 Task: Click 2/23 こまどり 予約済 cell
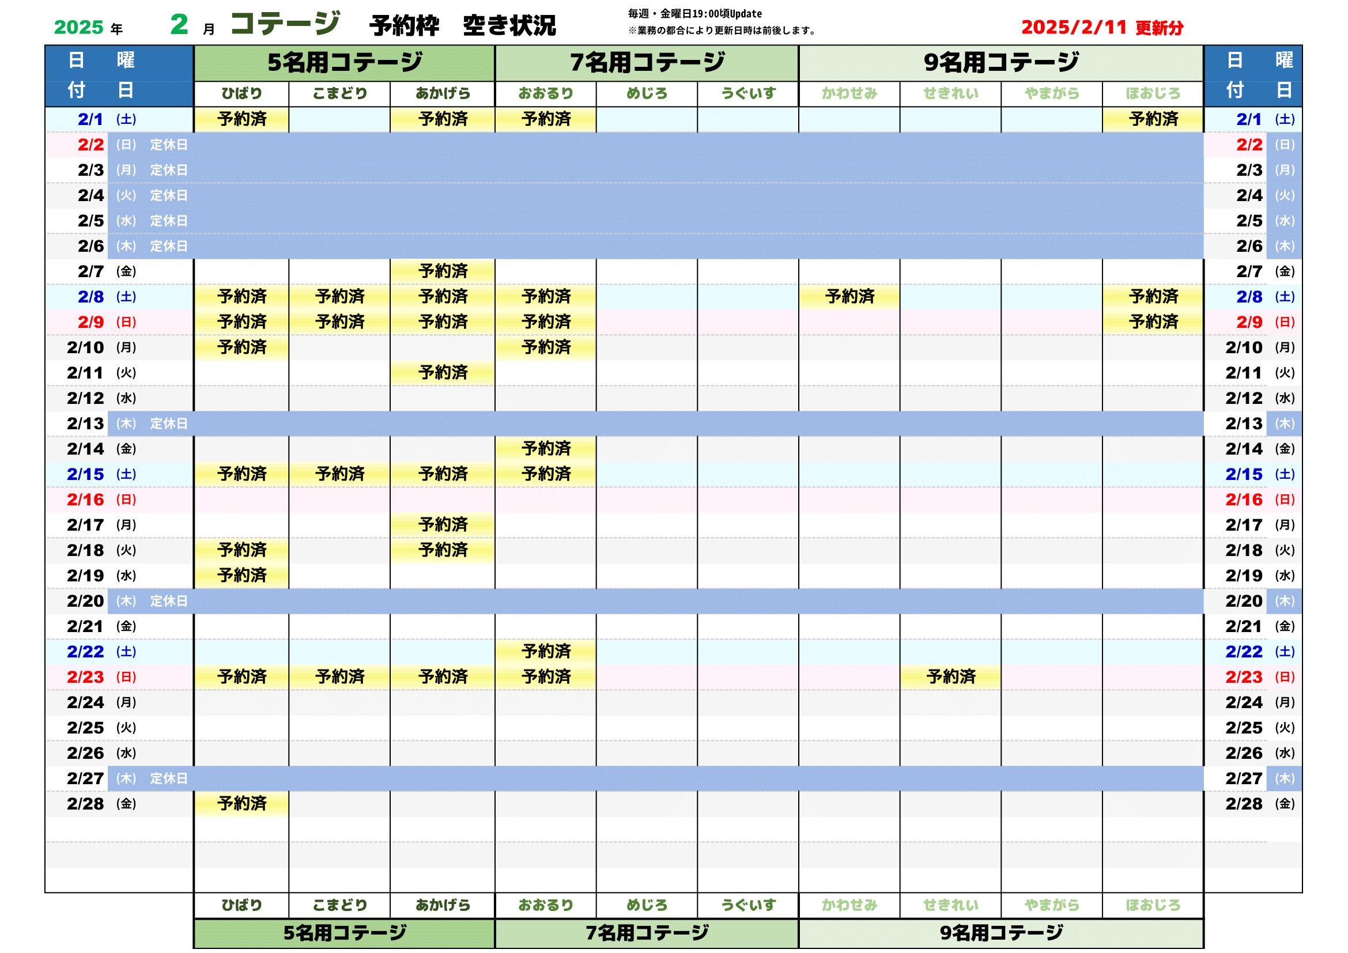coord(339,677)
